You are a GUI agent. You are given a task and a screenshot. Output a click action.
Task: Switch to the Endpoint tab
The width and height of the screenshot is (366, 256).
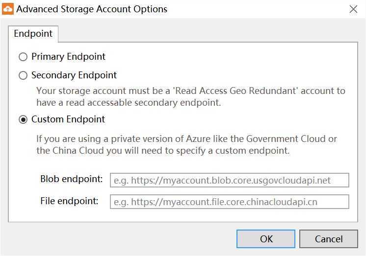pyautogui.click(x=33, y=34)
